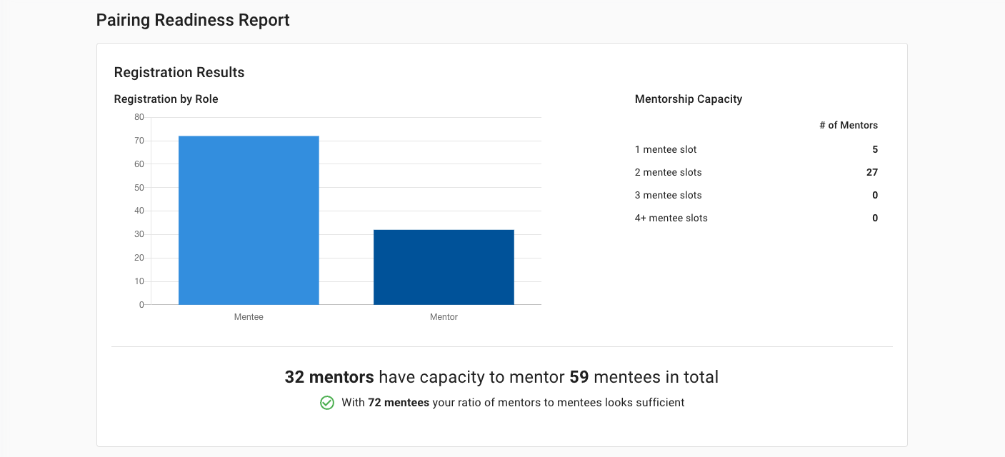This screenshot has width=1005, height=457.
Task: Click the Registration Results section title
Action: 179,72
